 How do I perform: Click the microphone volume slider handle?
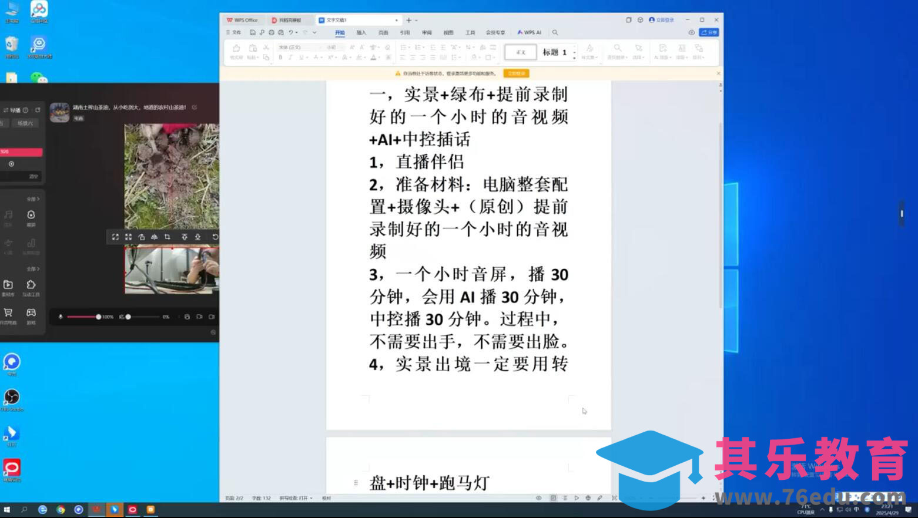(98, 317)
